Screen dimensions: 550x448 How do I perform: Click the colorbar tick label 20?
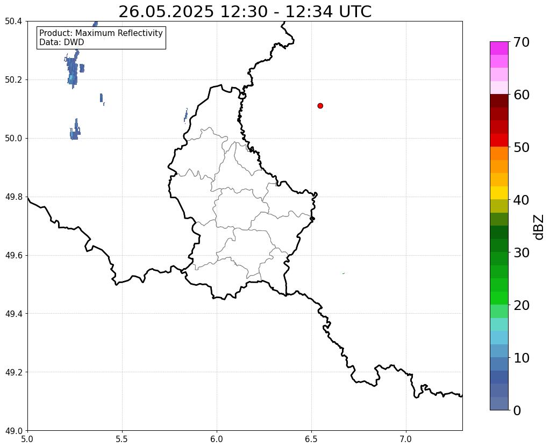(x=522, y=305)
